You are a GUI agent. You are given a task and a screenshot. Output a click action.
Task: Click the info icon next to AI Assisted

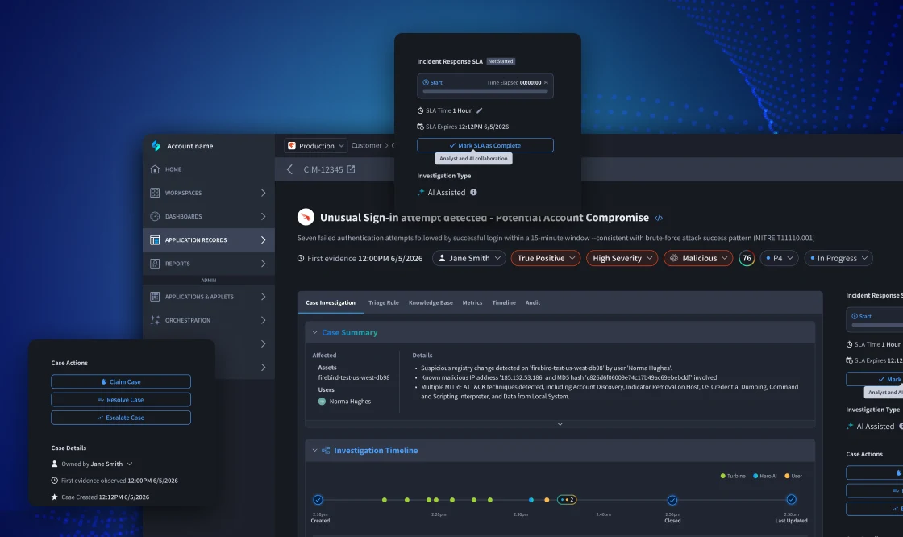[473, 193]
